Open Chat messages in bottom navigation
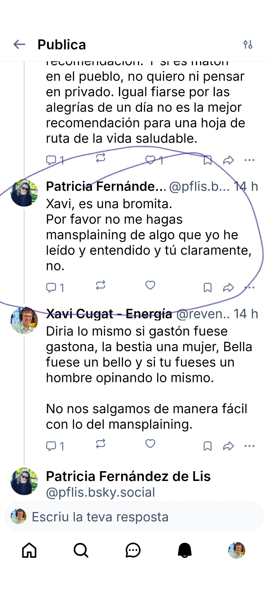Image resolution: width=269 pixels, height=592 pixels. tap(133, 551)
